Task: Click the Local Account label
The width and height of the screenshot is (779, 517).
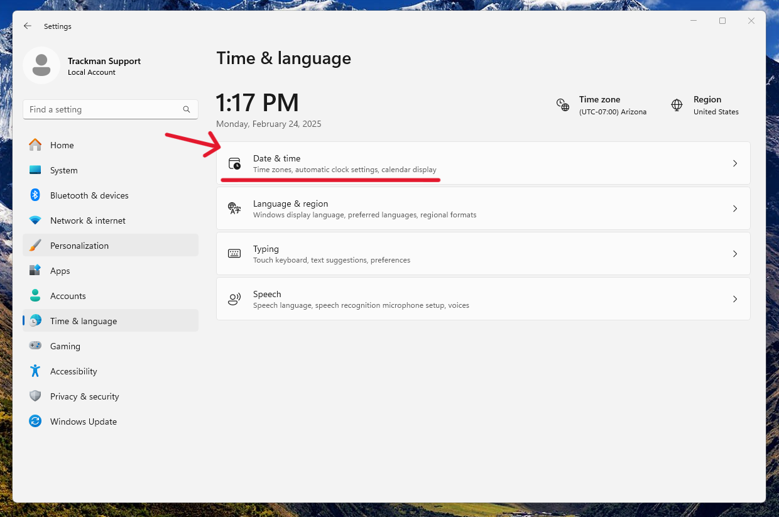Action: 92,72
